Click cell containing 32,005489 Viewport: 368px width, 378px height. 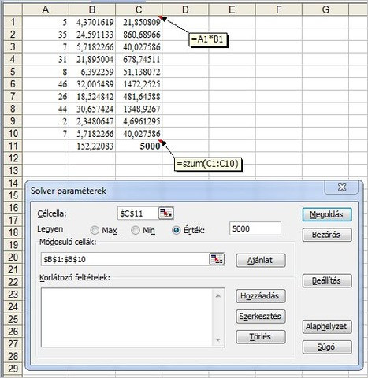tap(92, 84)
